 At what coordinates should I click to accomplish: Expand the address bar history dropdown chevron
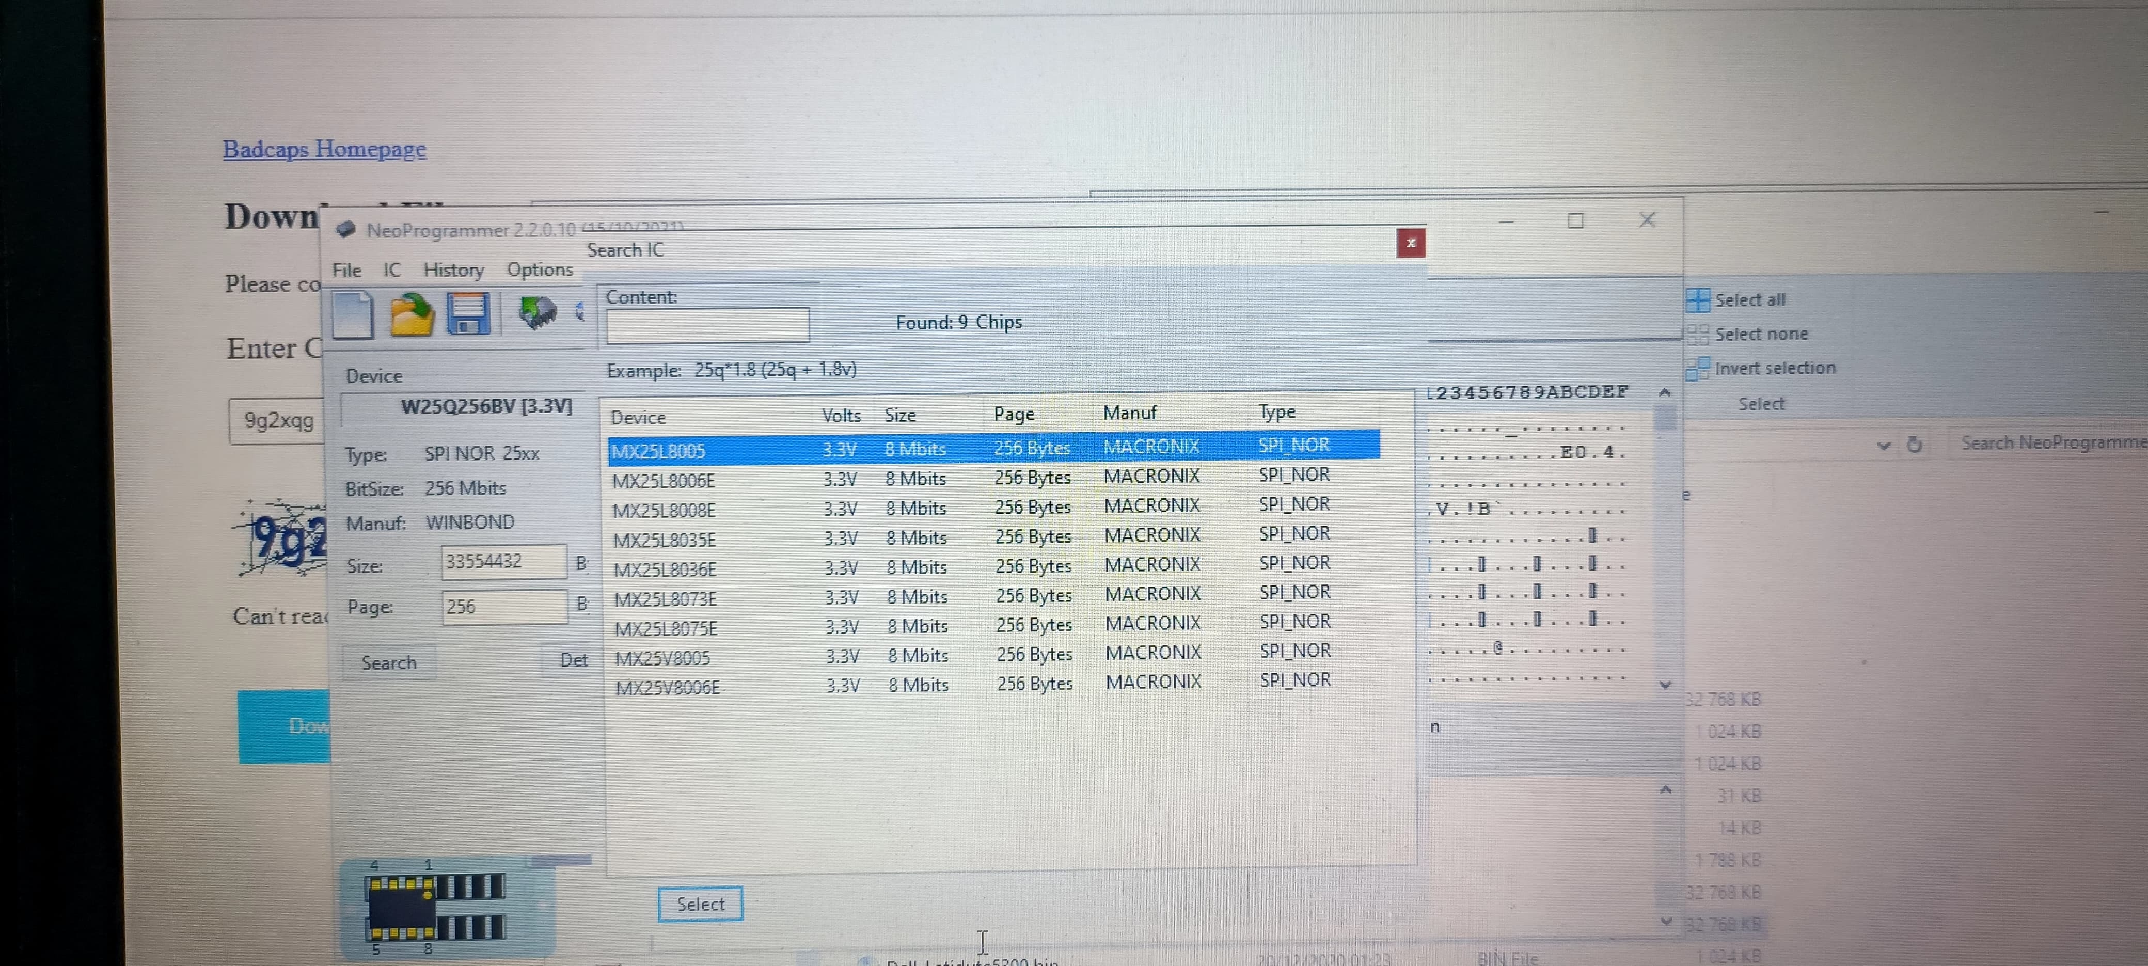coord(1884,445)
